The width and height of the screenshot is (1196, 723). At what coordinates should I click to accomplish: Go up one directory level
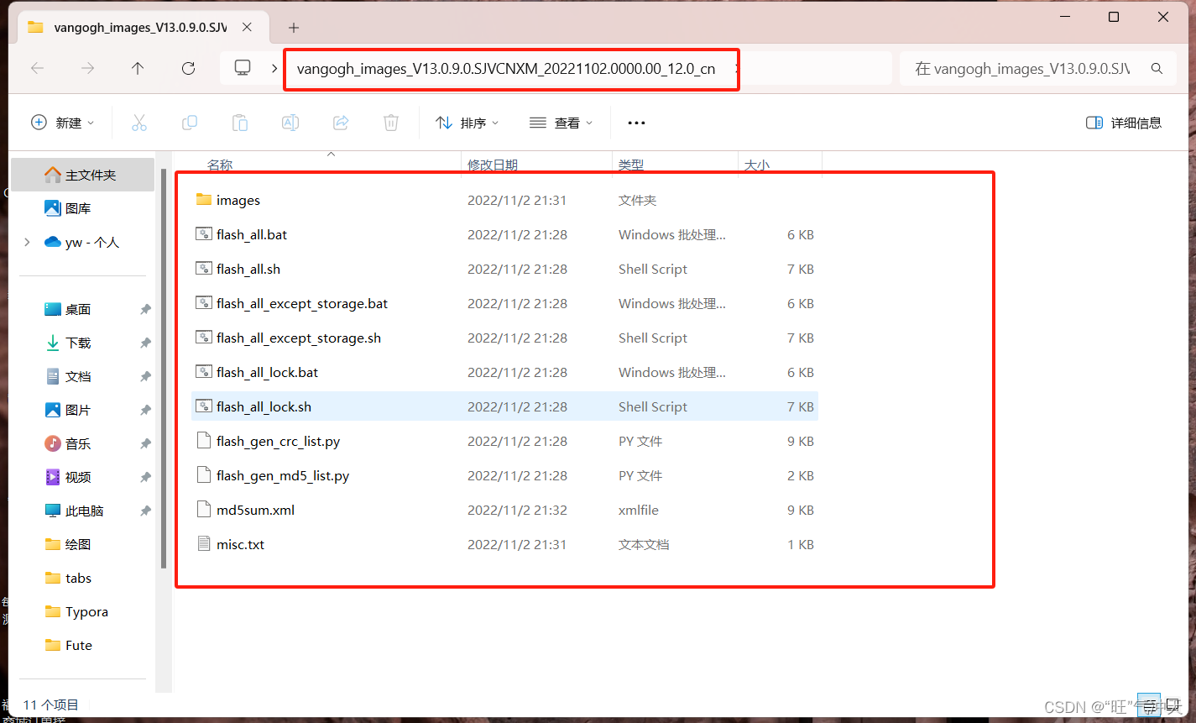click(138, 69)
